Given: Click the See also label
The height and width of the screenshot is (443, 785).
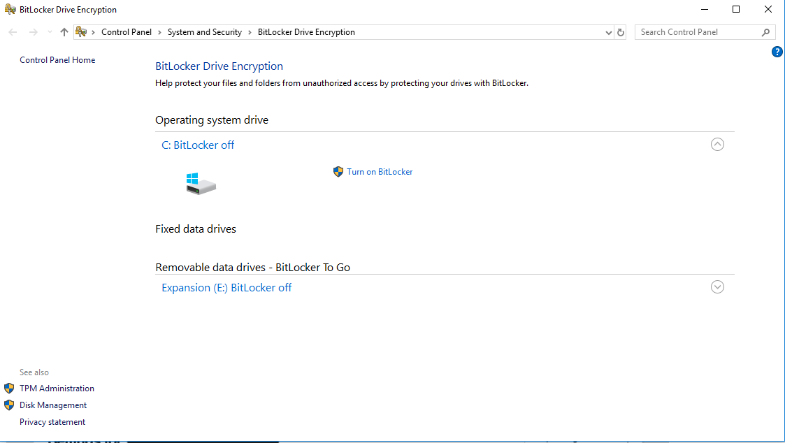Looking at the screenshot, I should pos(34,372).
